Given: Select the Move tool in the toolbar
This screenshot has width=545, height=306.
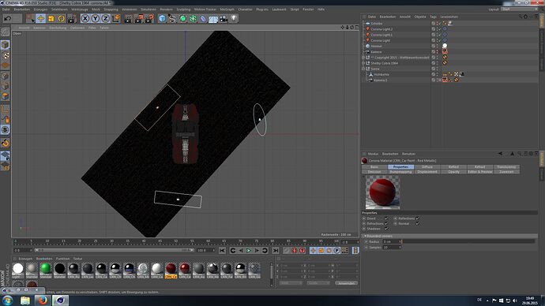Looking at the screenshot, I should pos(40,18).
